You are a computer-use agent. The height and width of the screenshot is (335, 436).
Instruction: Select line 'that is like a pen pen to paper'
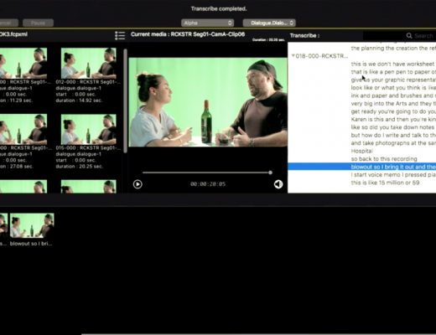393,72
